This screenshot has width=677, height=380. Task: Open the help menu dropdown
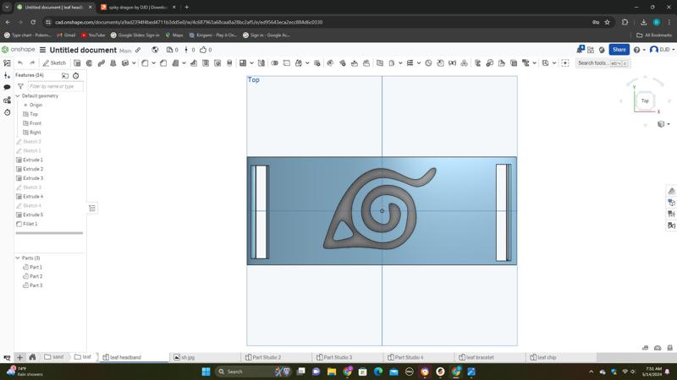(638, 50)
